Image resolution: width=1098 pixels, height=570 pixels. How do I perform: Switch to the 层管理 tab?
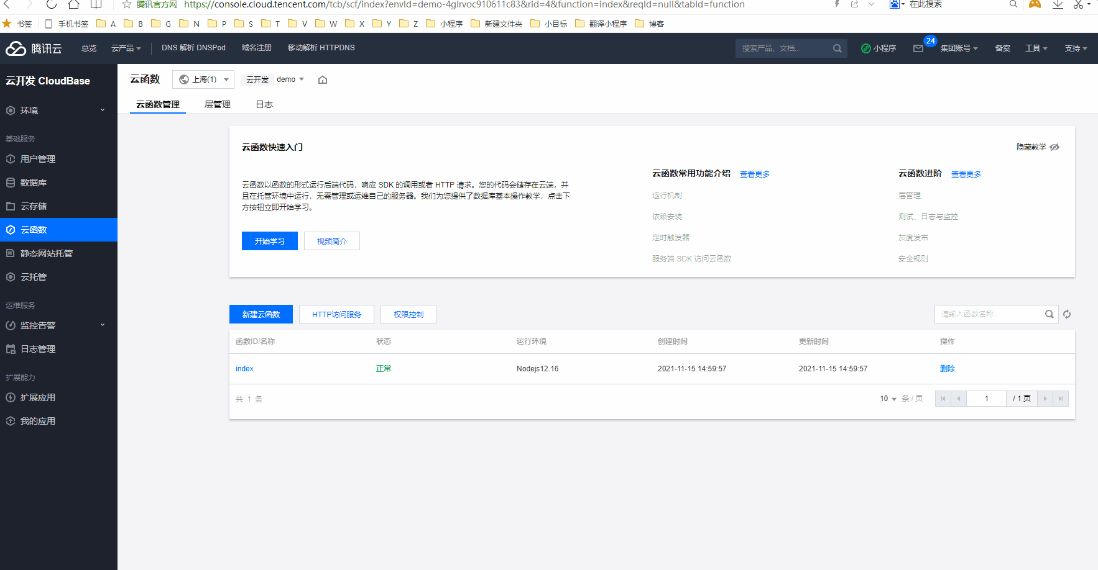pos(218,104)
